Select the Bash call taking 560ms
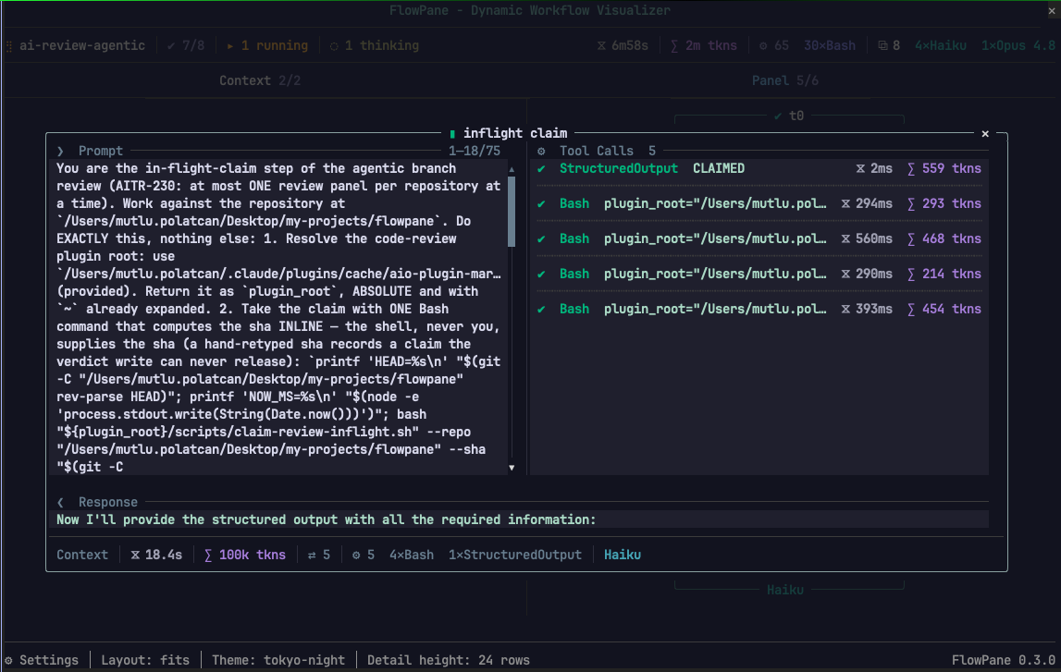This screenshot has width=1061, height=672. coord(759,238)
